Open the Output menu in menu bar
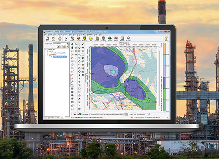 pos(79,35)
